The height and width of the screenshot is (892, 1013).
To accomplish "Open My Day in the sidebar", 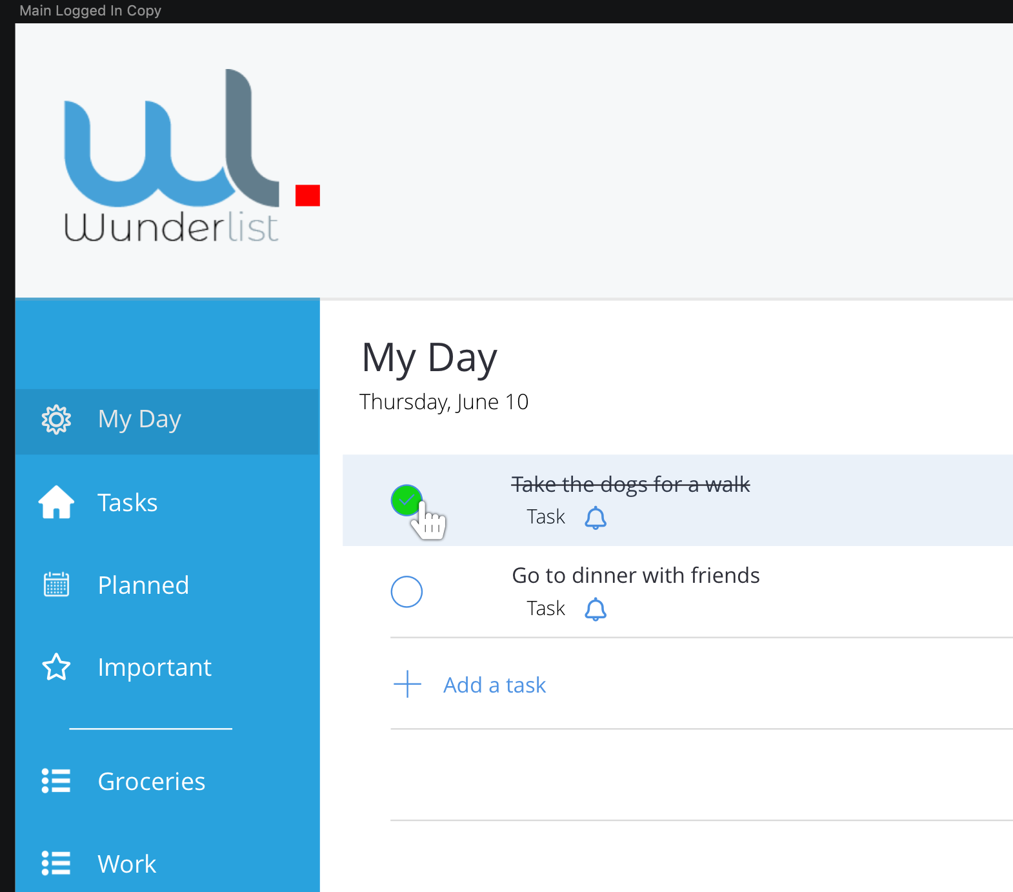I will pos(167,421).
